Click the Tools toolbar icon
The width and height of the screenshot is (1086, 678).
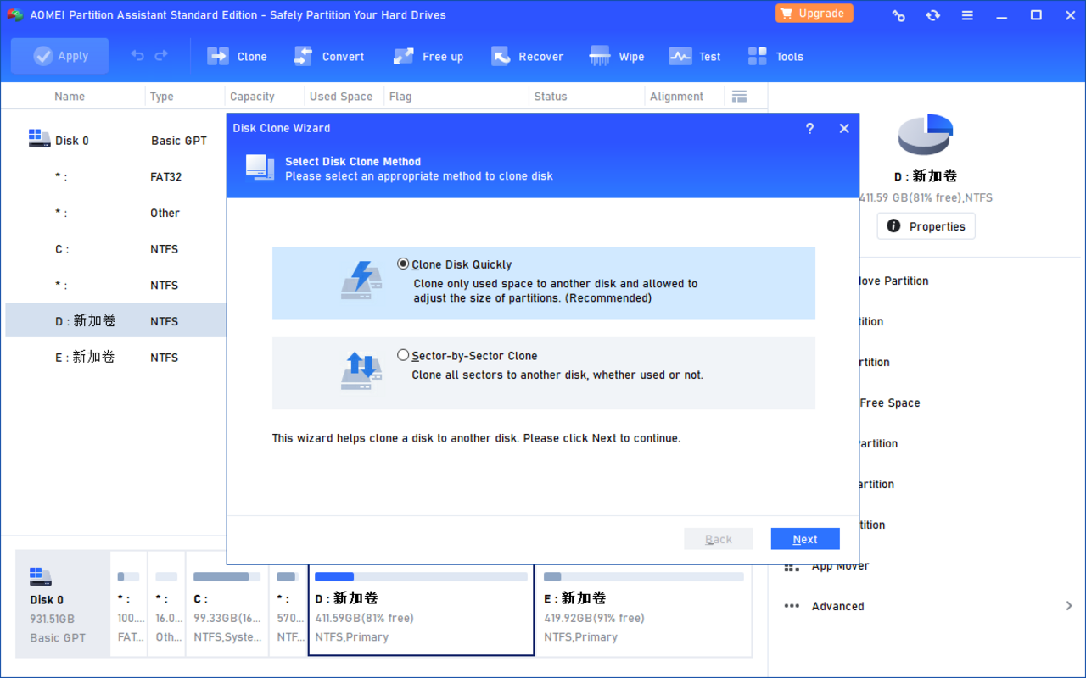(x=775, y=56)
